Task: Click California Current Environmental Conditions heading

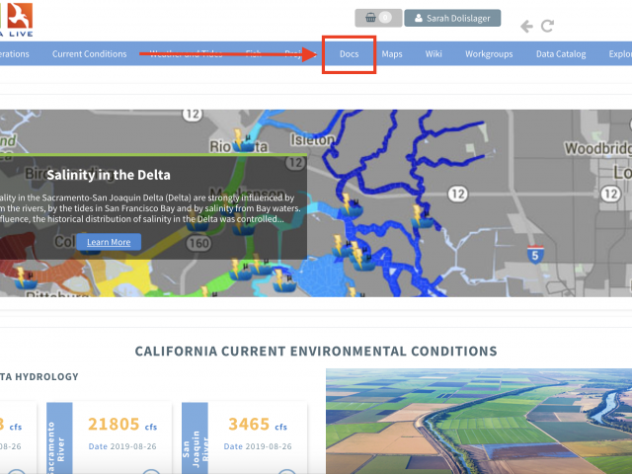Action: [316, 352]
